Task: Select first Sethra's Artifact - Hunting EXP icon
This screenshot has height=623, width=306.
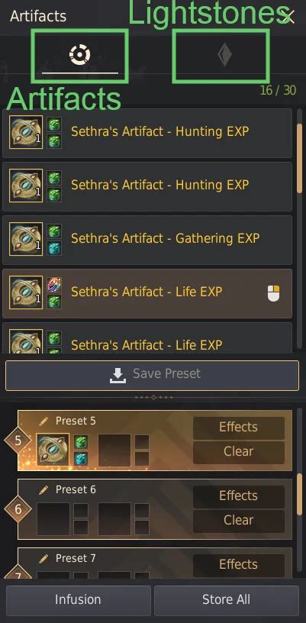Action: tap(26, 131)
